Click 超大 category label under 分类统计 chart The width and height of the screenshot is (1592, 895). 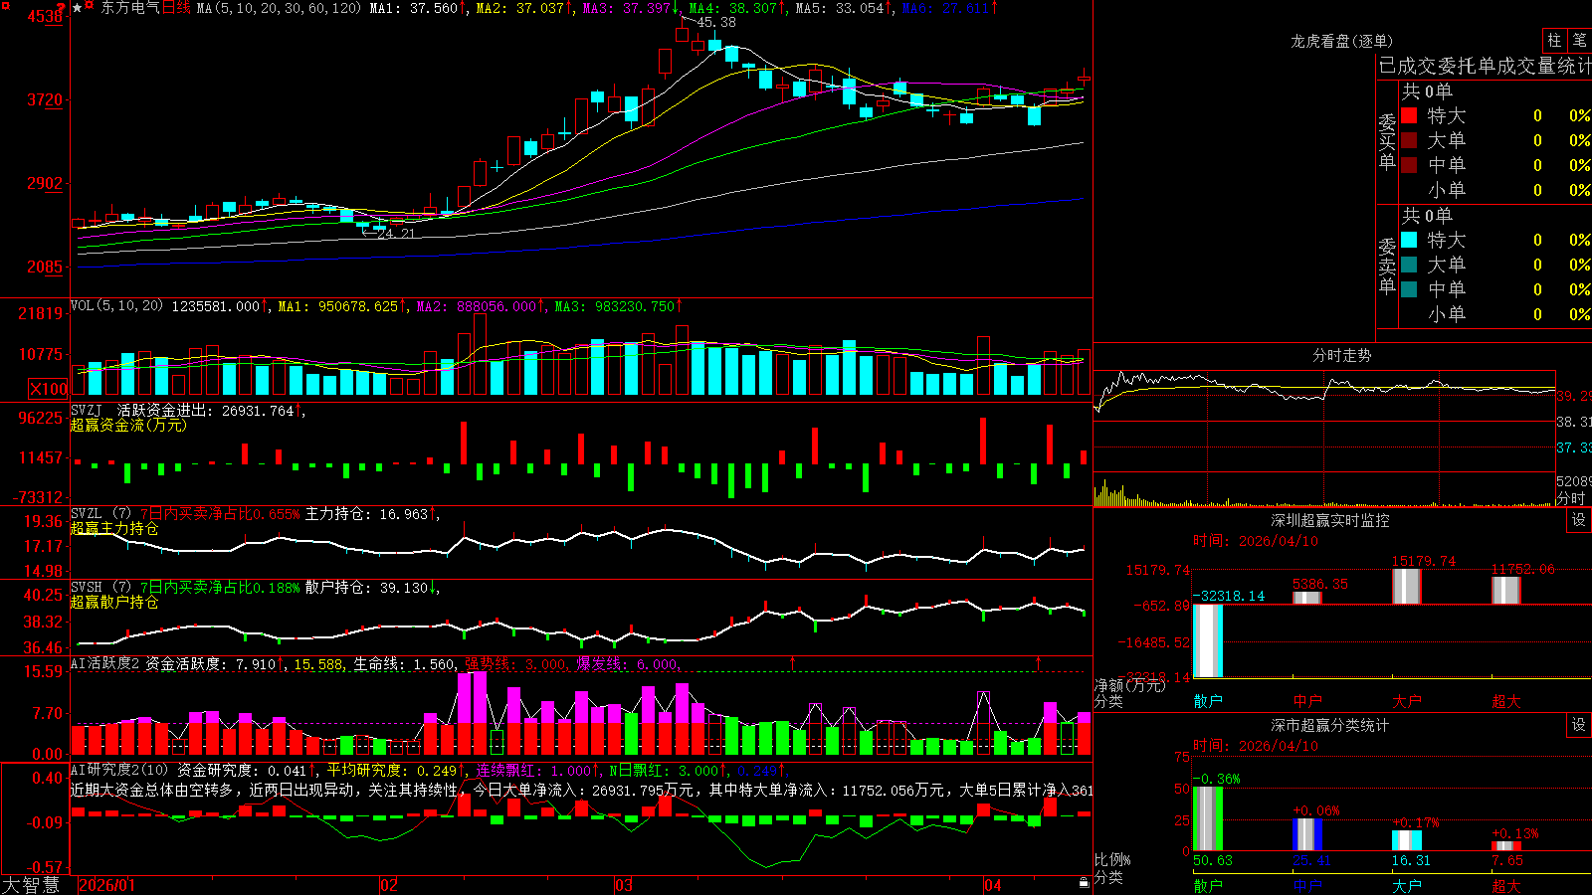point(1506,886)
